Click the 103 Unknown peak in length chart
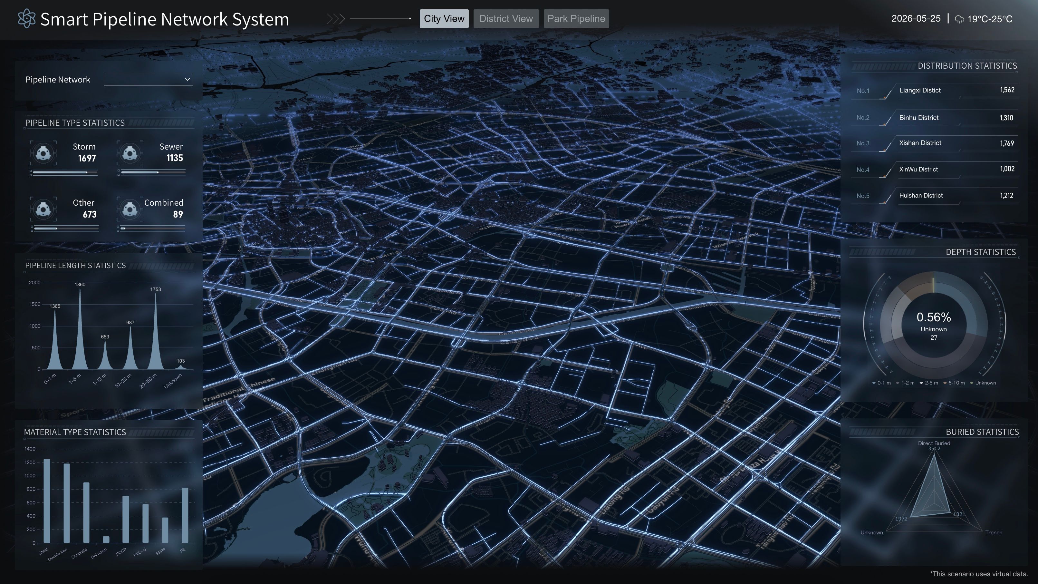The image size is (1038, 584). coord(180,367)
